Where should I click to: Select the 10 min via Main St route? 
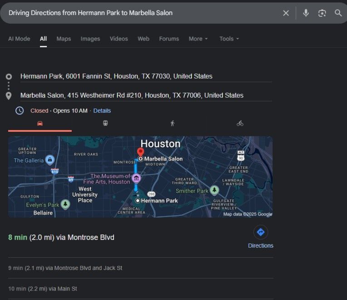[x=43, y=289]
